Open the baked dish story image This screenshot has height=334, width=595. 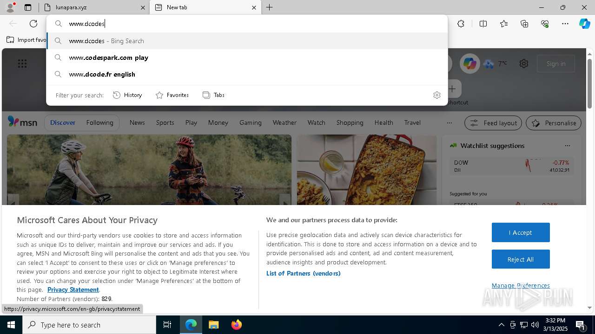[x=367, y=170]
